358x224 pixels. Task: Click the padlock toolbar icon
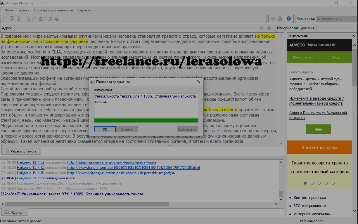tap(280, 19)
